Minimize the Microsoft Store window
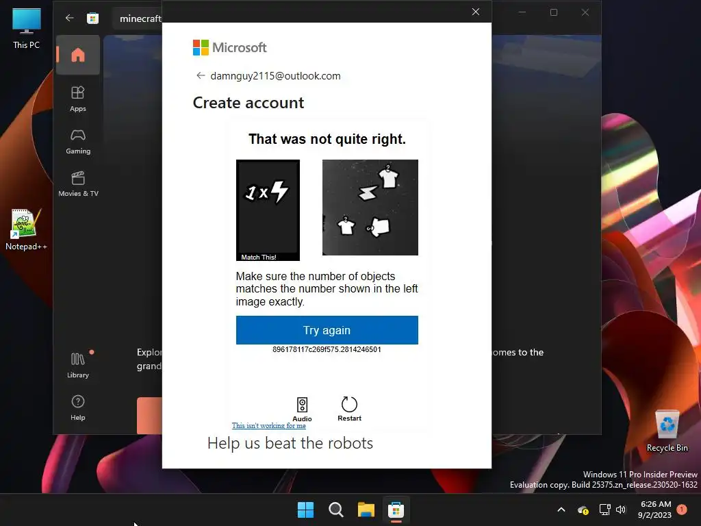Viewport: 701px width, 526px height. [522, 12]
